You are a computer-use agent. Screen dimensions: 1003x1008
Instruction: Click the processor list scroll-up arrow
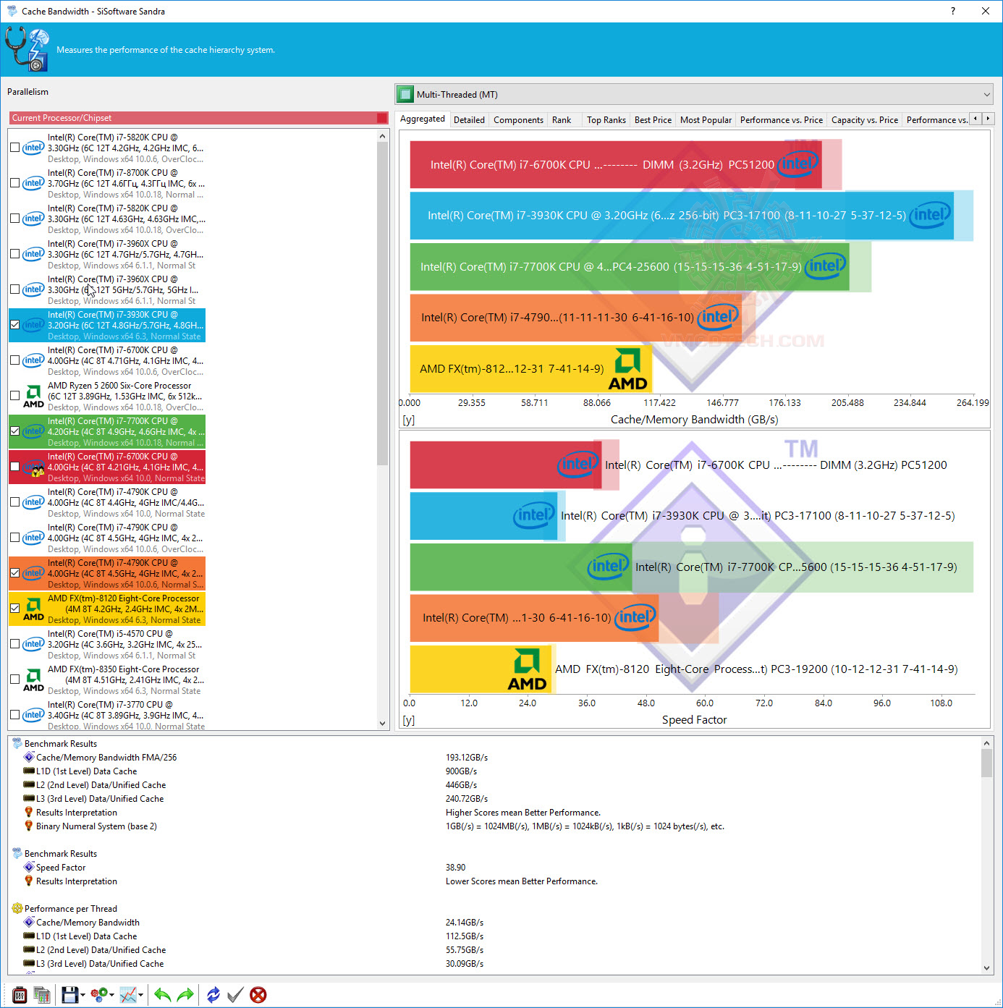(x=383, y=136)
